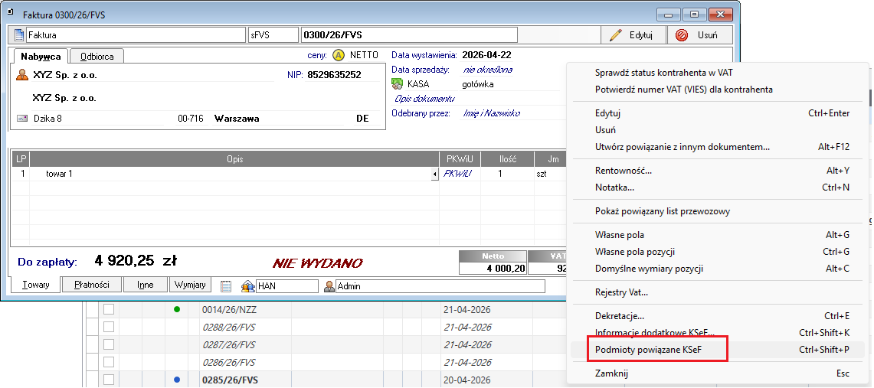This screenshot has height=388, width=874.
Task: Open the notepad icon next to Wymiary
Action: (x=226, y=286)
